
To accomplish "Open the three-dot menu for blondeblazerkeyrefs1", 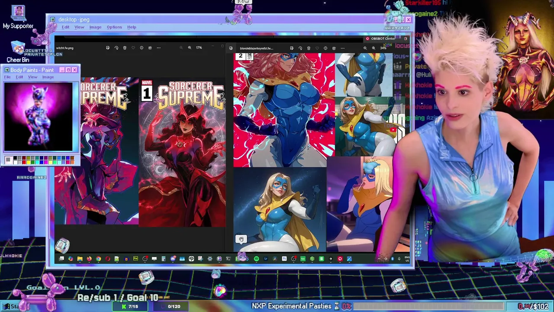I will (342, 48).
